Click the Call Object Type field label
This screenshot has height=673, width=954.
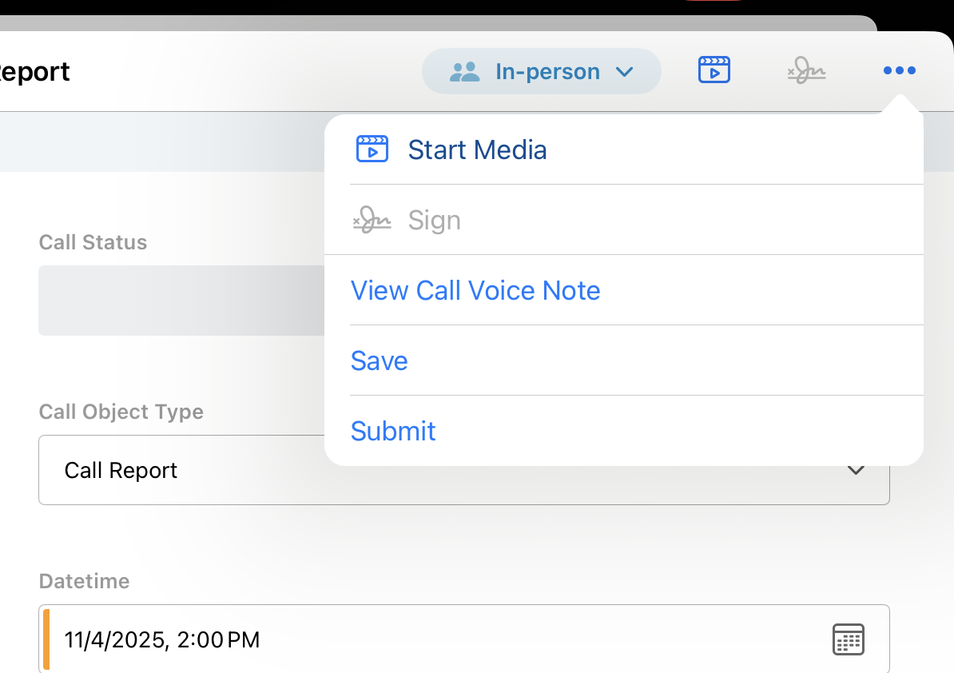[x=121, y=412]
